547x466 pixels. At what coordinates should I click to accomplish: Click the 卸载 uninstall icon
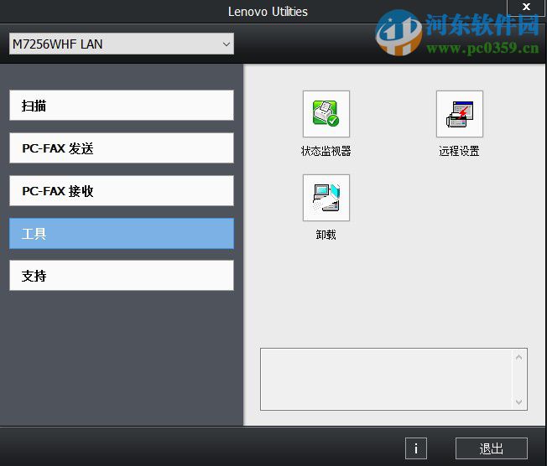point(326,198)
